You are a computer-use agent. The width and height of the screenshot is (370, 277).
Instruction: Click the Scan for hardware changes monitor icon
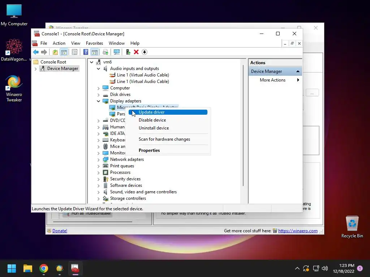117,52
